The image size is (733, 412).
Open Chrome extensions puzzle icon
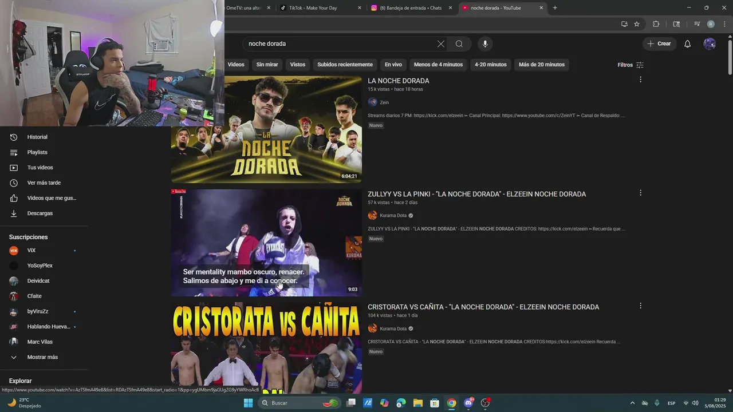(x=656, y=24)
